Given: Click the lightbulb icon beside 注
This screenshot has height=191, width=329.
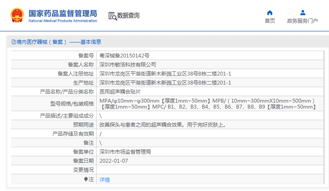Looking at the screenshot, I should click(86, 179).
